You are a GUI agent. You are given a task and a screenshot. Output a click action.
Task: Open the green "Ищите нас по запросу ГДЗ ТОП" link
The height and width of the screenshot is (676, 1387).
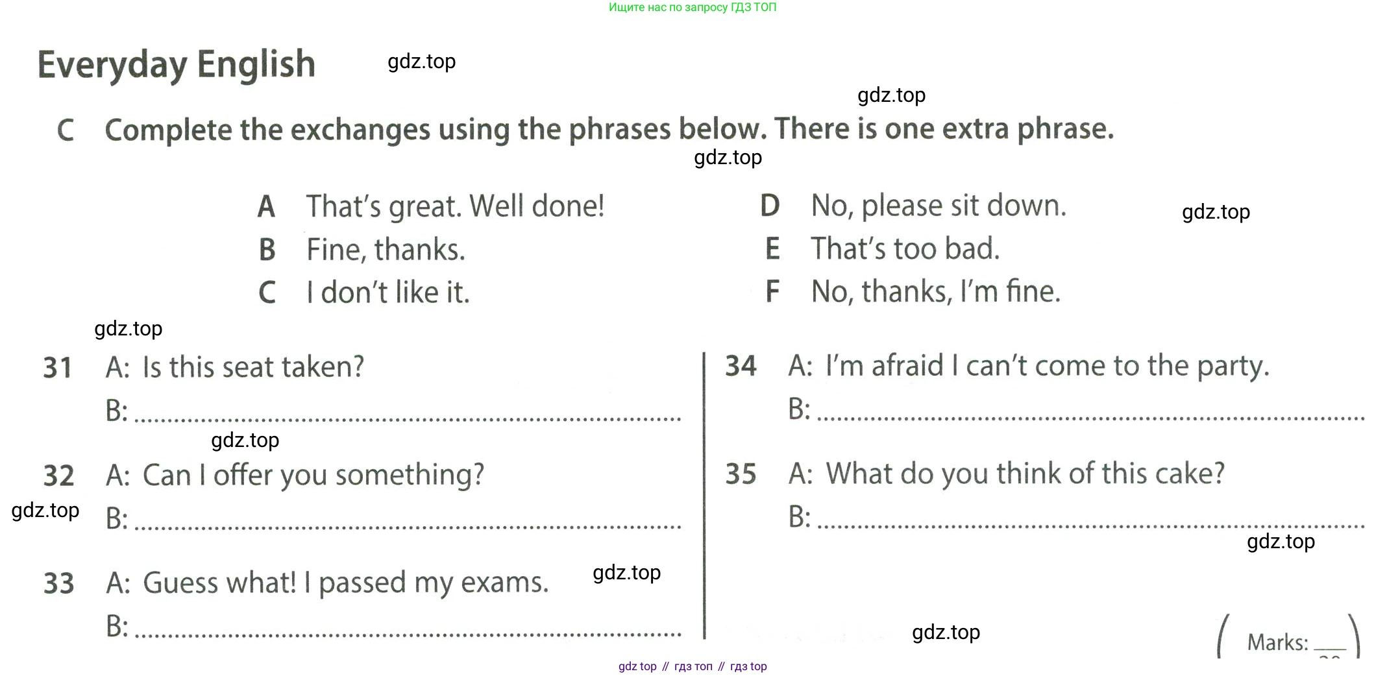click(x=693, y=7)
